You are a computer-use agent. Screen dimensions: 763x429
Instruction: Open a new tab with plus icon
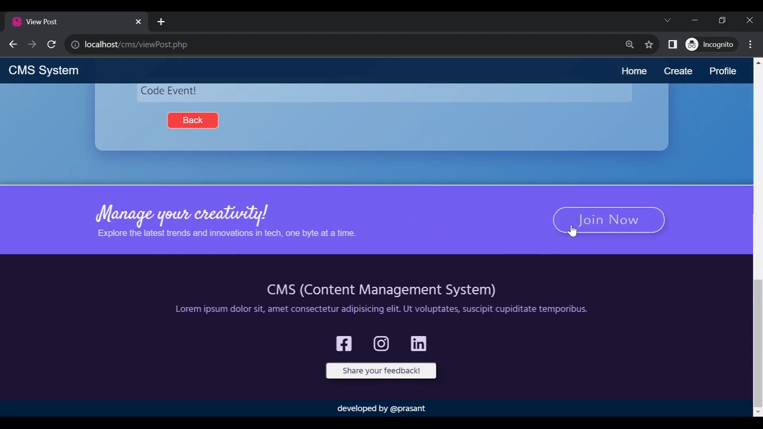coord(161,22)
